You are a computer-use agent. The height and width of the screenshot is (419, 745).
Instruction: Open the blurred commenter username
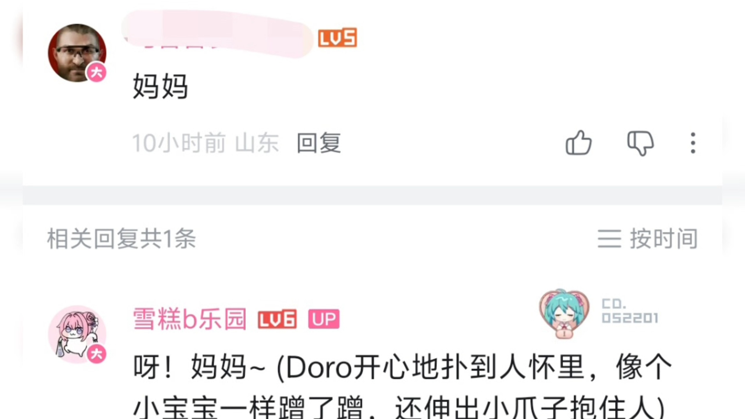pos(217,34)
